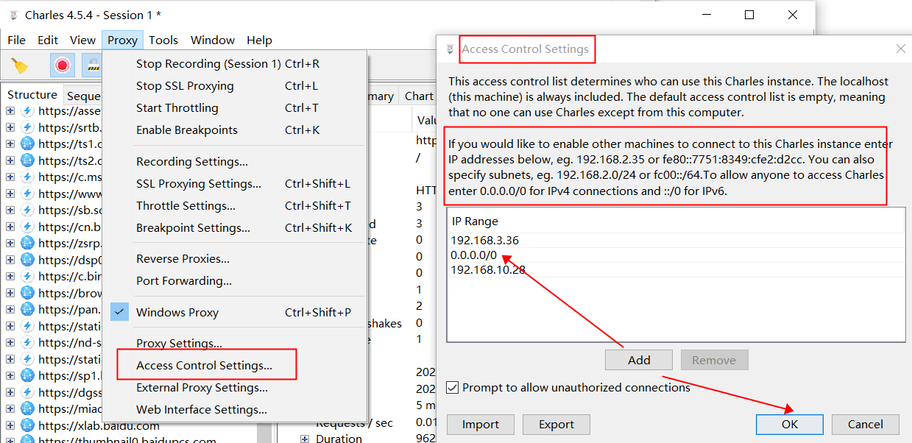Switch to the Structure tab
Image resolution: width=912 pixels, height=443 pixels.
pos(32,94)
